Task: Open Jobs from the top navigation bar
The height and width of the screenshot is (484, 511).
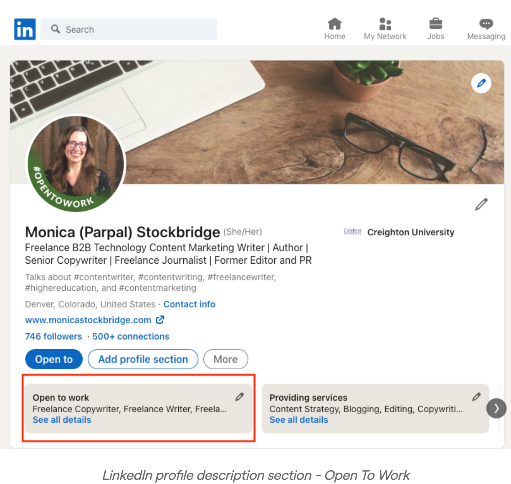Action: 436,23
